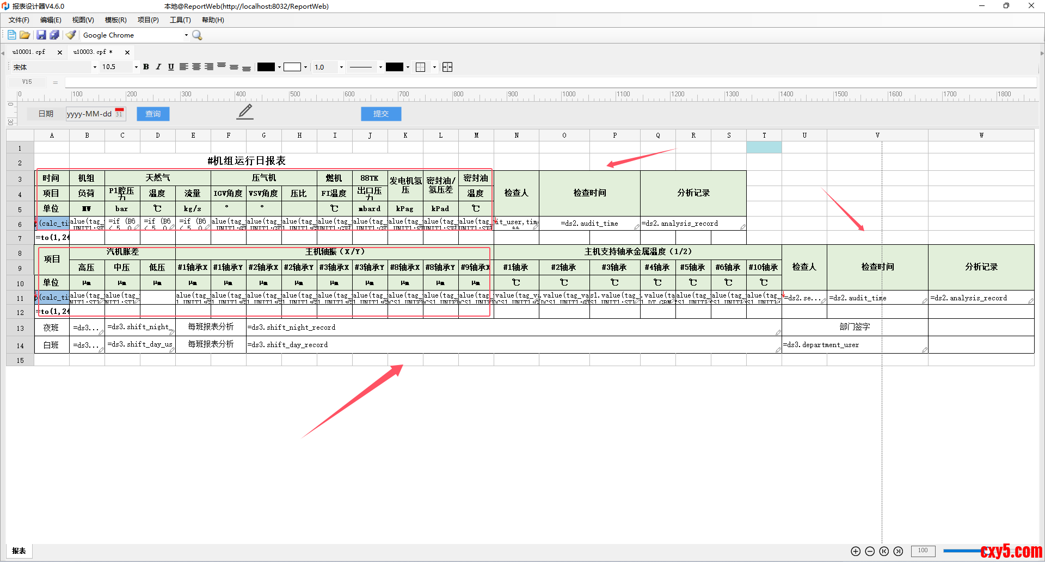1045x562 pixels.
Task: Toggle italic formatting
Action: pyautogui.click(x=158, y=67)
